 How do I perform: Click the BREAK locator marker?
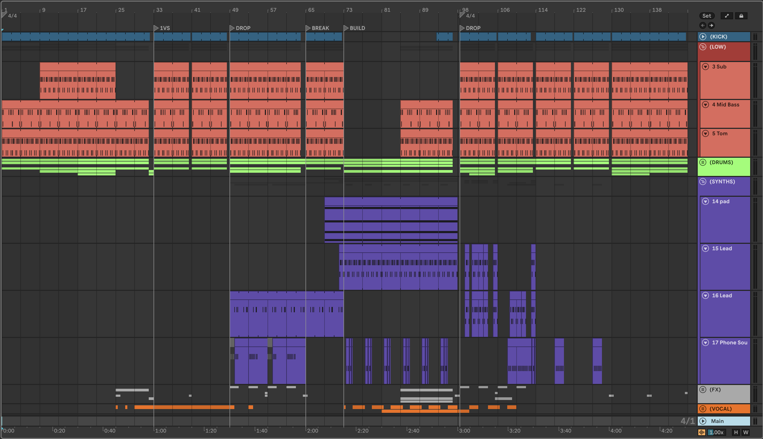pyautogui.click(x=308, y=28)
